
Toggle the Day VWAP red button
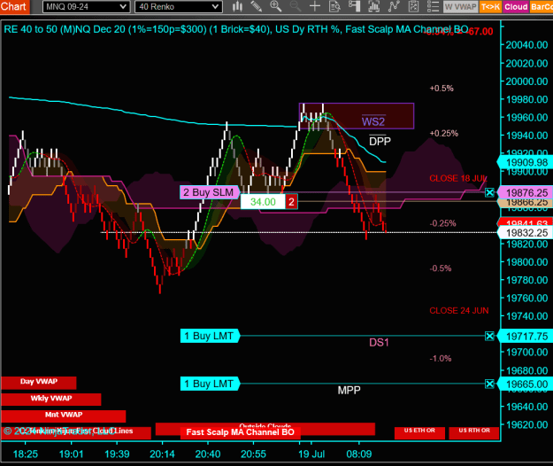(39, 383)
